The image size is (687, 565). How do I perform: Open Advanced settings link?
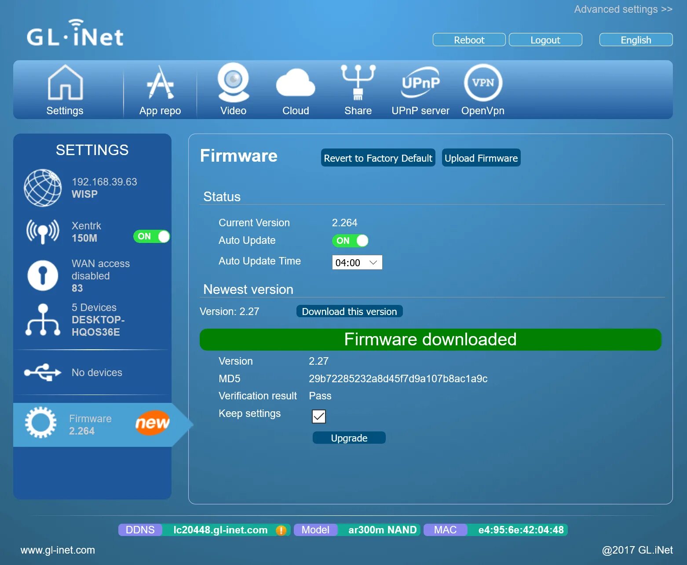623,9
